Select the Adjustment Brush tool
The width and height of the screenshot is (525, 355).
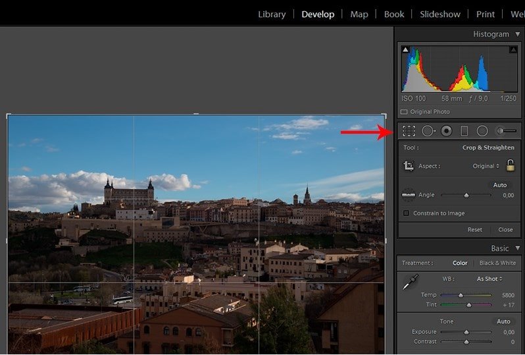(505, 131)
